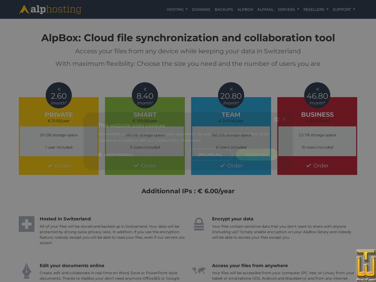Click the 8.40 per month price badge

(145, 95)
